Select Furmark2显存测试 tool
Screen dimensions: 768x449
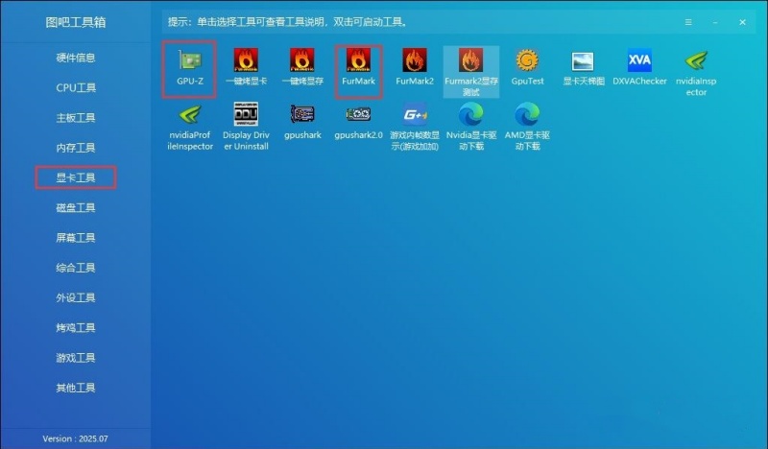pyautogui.click(x=471, y=72)
